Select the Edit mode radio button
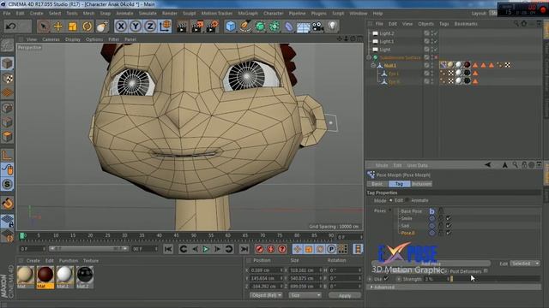 coord(391,200)
